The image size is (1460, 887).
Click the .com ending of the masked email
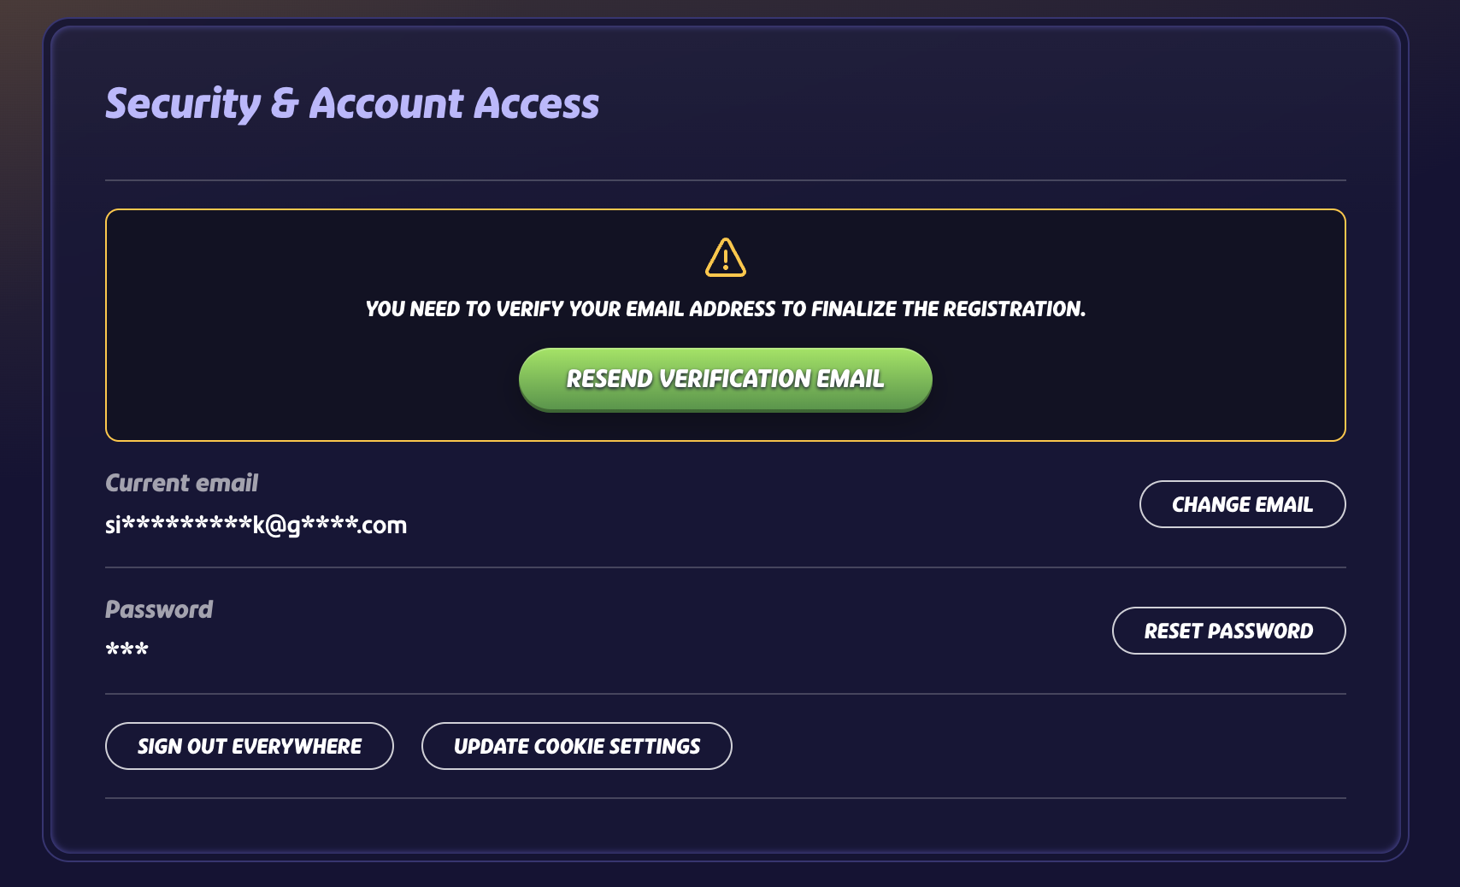point(382,525)
